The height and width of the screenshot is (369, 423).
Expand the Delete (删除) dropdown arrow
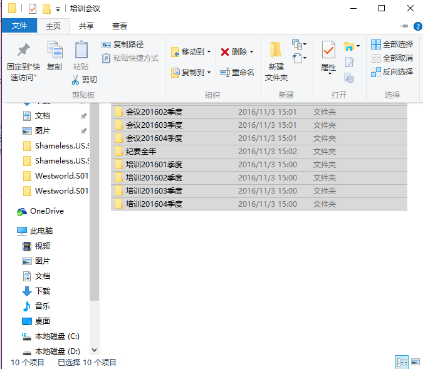pyautogui.click(x=252, y=51)
